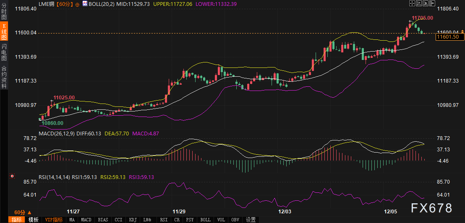
Task: Click the right-arrow panel icon at top right
Action: (x=431, y=4)
